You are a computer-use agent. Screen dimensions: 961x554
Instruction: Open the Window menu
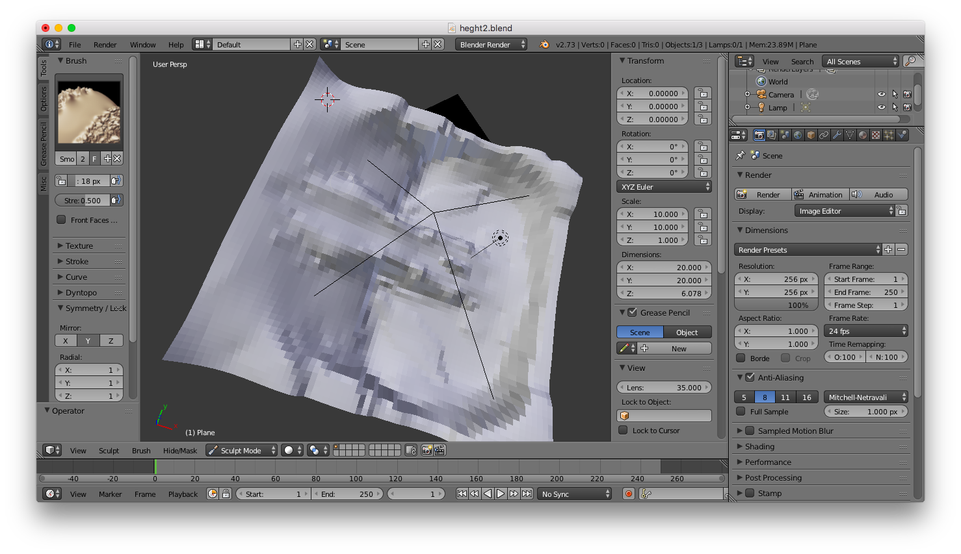[142, 45]
